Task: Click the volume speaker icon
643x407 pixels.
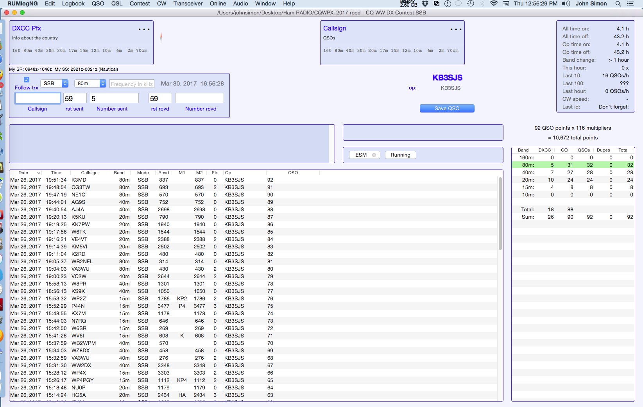Action: click(566, 4)
